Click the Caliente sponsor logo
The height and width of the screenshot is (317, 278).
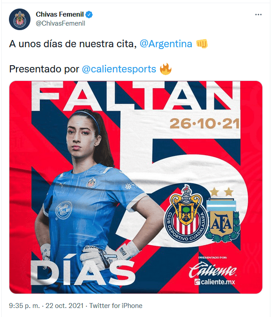pos(213,269)
